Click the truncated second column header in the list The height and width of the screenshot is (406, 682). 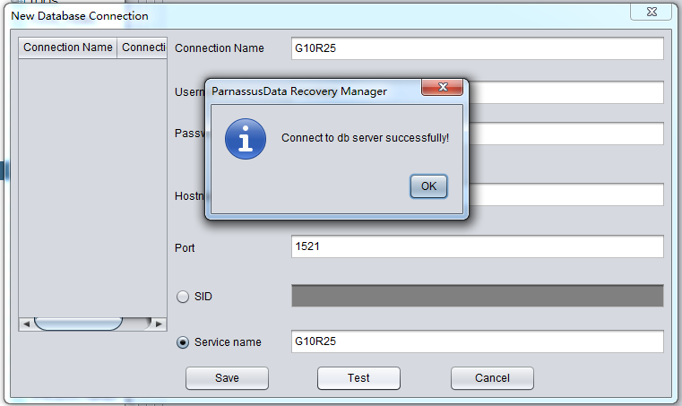tap(142, 48)
